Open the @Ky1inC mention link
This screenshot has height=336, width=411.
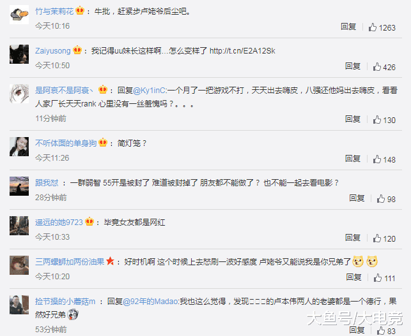point(150,91)
